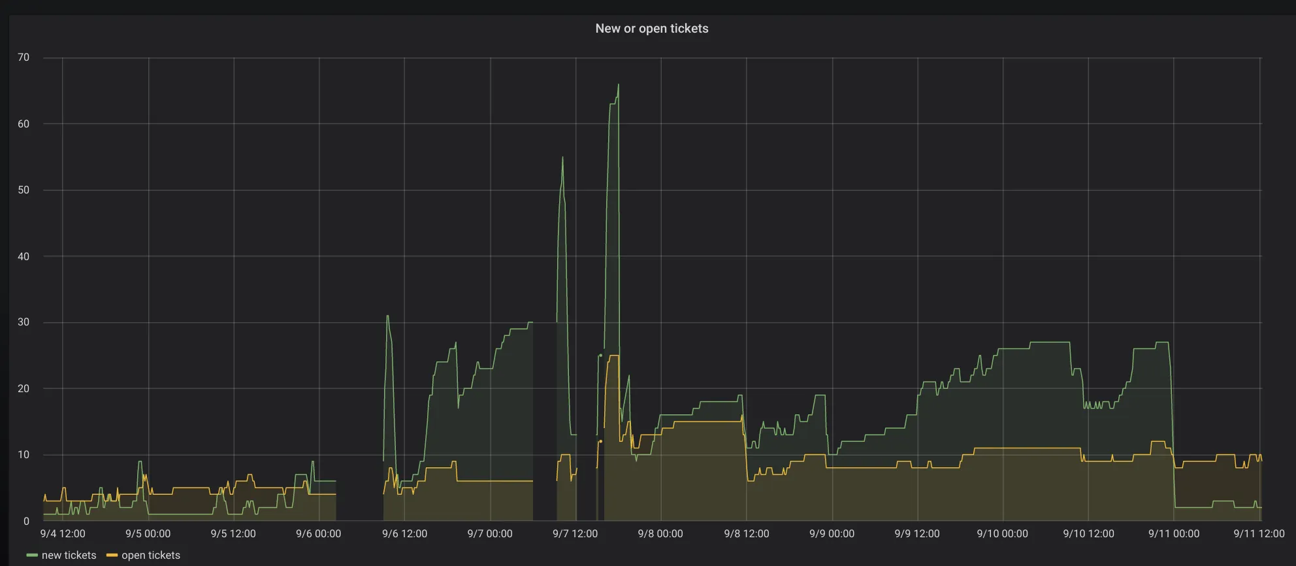The height and width of the screenshot is (566, 1296).
Task: Click the y-axis value 60
Action: (x=24, y=124)
